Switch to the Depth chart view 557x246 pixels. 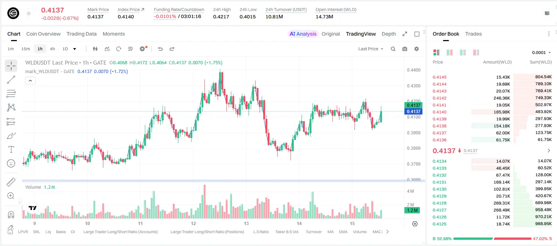[389, 34]
